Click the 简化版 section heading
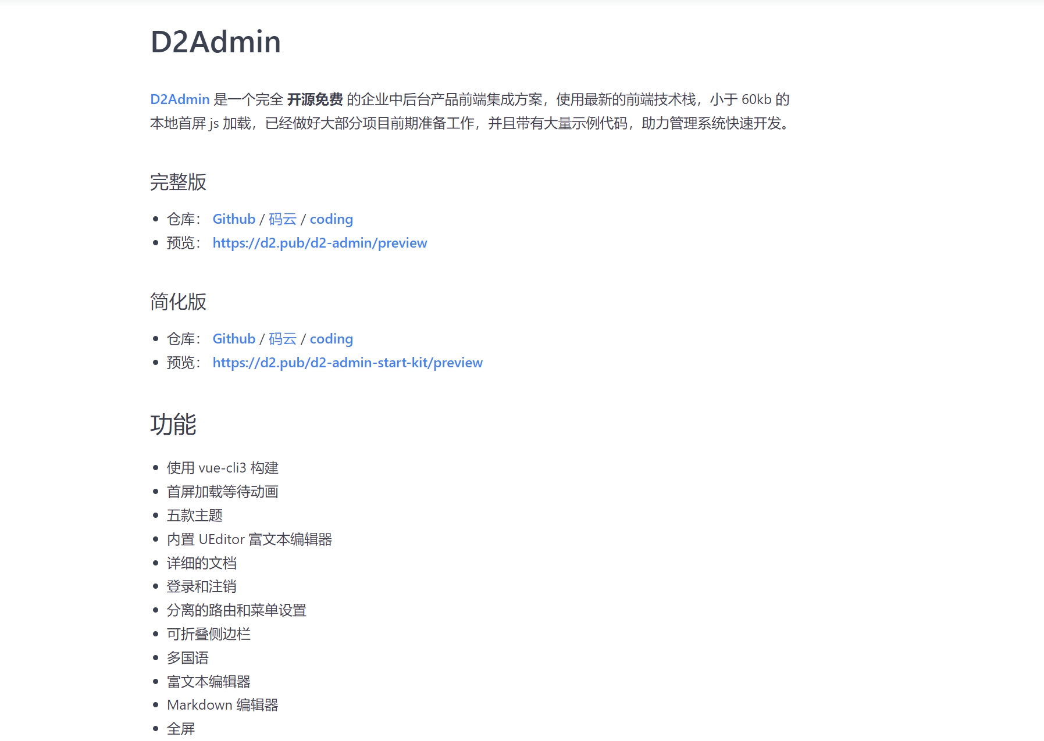This screenshot has width=1044, height=741. [179, 302]
